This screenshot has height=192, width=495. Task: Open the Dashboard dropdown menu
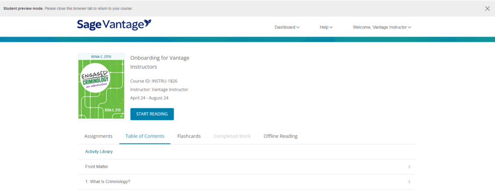(287, 27)
